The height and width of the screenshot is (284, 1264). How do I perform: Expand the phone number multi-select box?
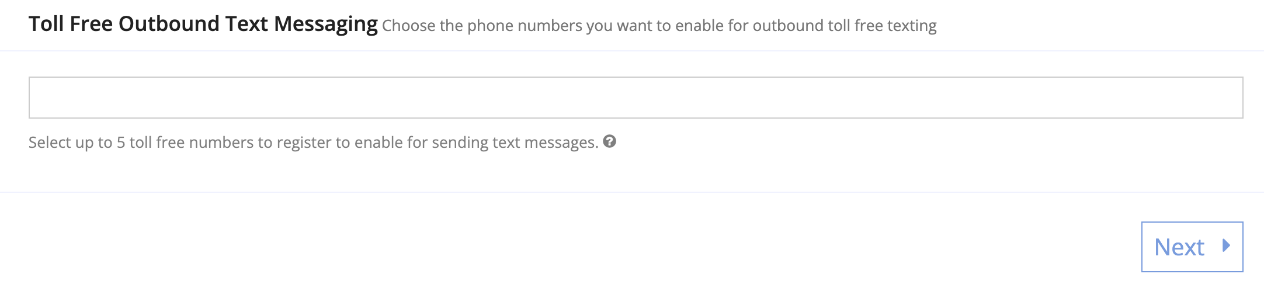(636, 98)
